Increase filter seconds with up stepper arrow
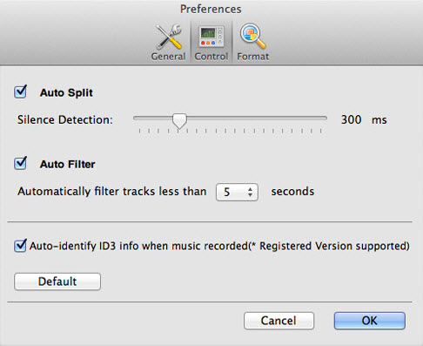Viewport: 423px width, 346px height. (250, 188)
